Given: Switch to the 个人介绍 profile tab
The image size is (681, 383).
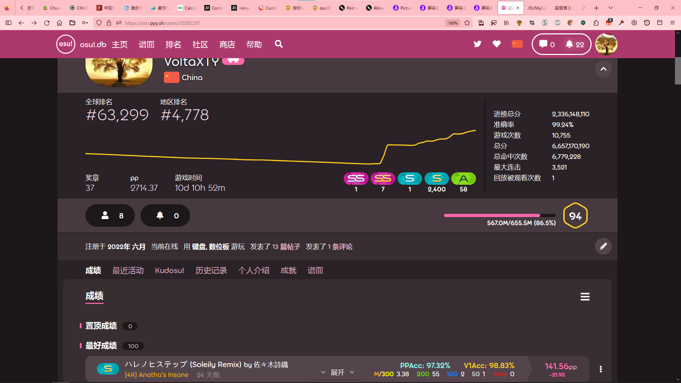Looking at the screenshot, I should (x=254, y=271).
